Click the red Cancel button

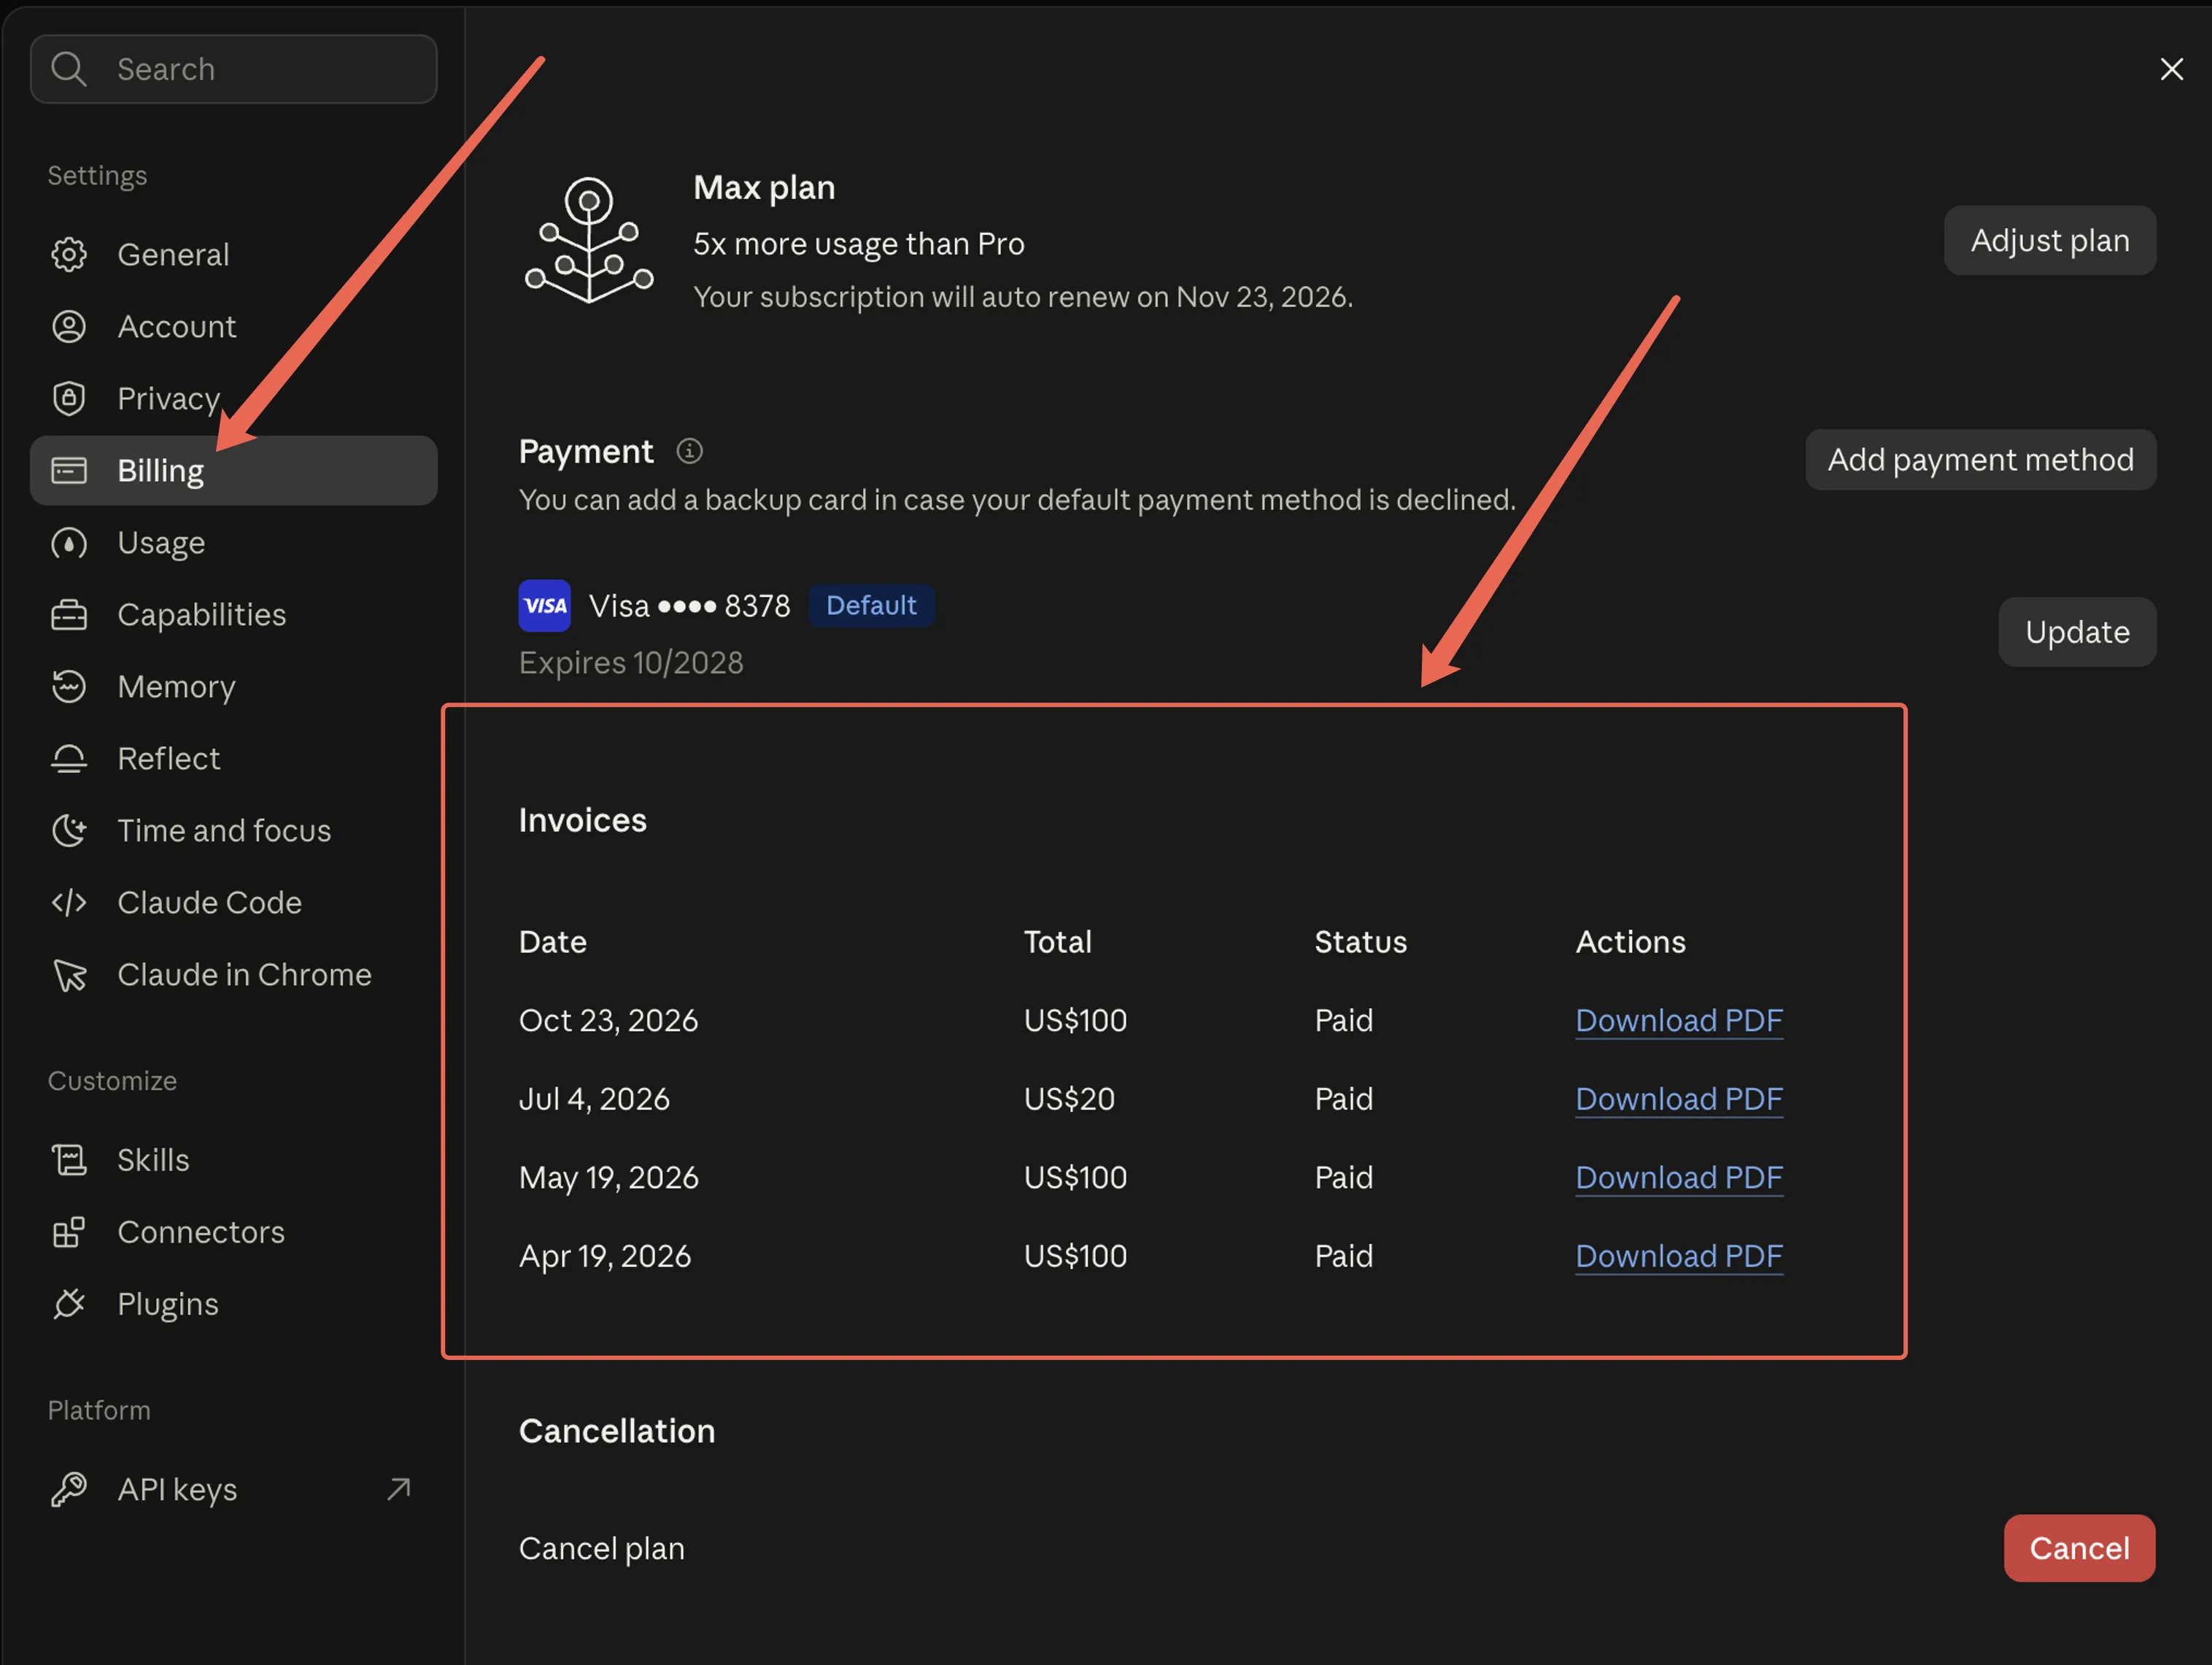(2079, 1548)
